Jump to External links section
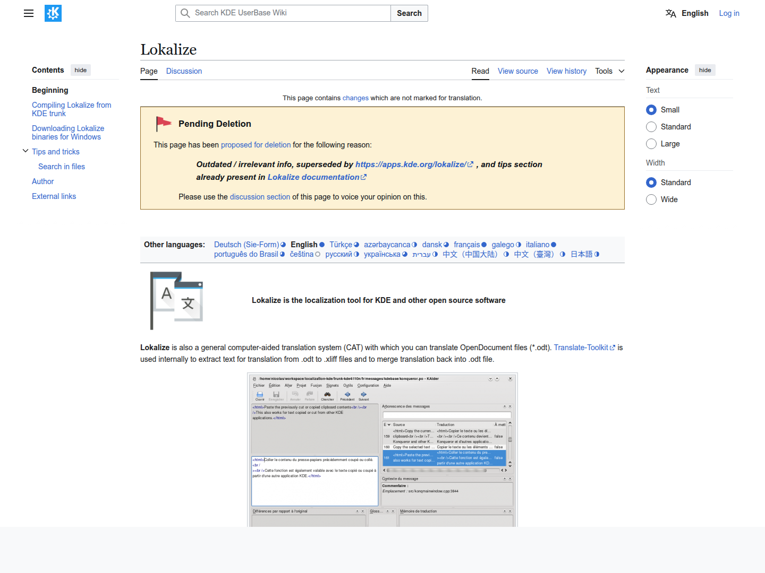The width and height of the screenshot is (765, 573). click(x=54, y=196)
